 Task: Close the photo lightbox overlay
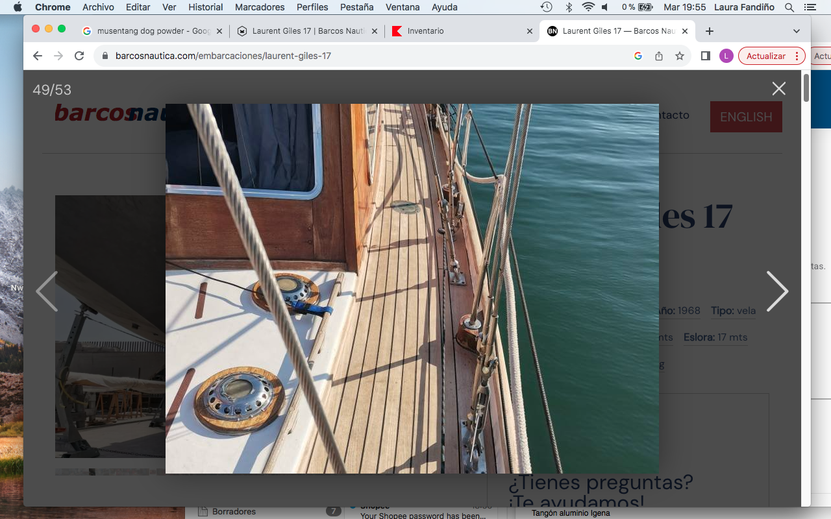coord(779,89)
